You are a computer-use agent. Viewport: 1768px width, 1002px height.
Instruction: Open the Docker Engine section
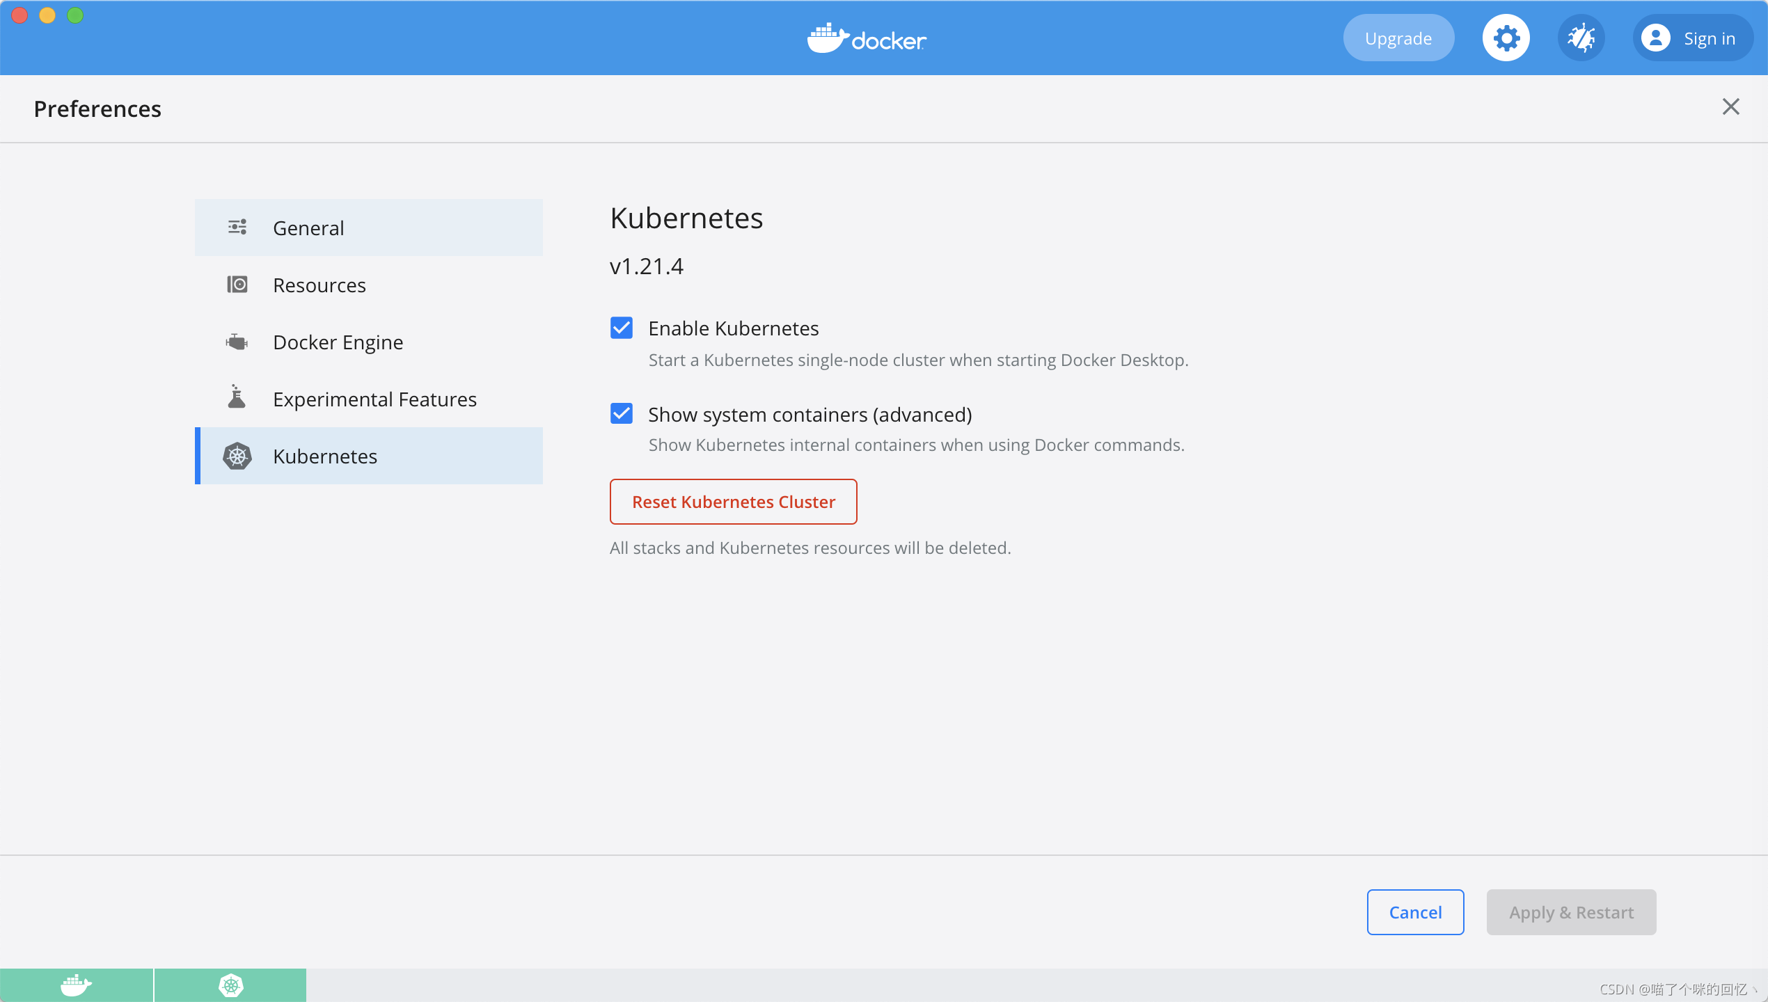[x=338, y=342]
